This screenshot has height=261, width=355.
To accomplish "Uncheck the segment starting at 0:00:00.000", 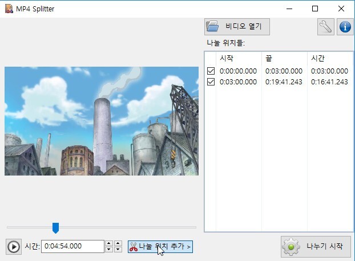I will pyautogui.click(x=211, y=71).
